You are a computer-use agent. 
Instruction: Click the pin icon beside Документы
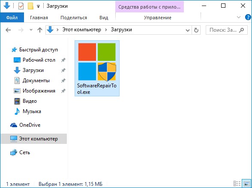[63, 81]
